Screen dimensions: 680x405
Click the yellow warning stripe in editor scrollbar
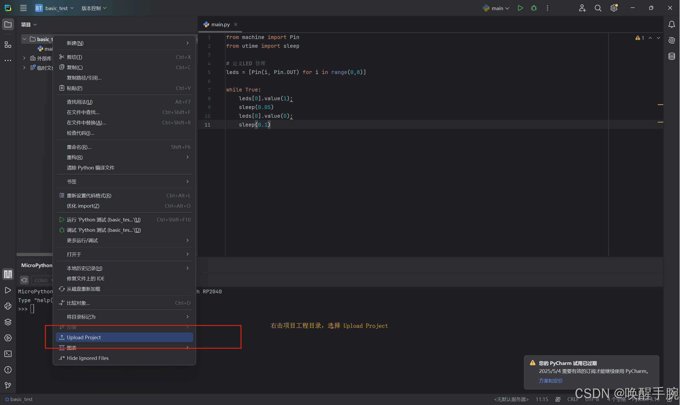(660, 104)
